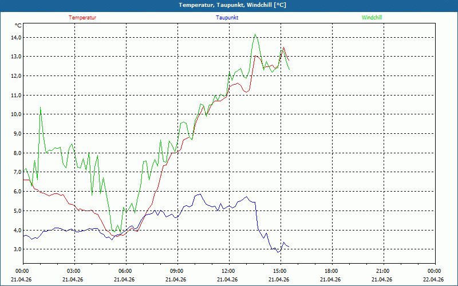458x286 pixels.
Task: Select the 21:00 time axis label
Action: point(383,271)
